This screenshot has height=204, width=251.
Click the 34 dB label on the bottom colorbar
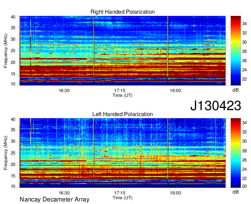(x=244, y=123)
